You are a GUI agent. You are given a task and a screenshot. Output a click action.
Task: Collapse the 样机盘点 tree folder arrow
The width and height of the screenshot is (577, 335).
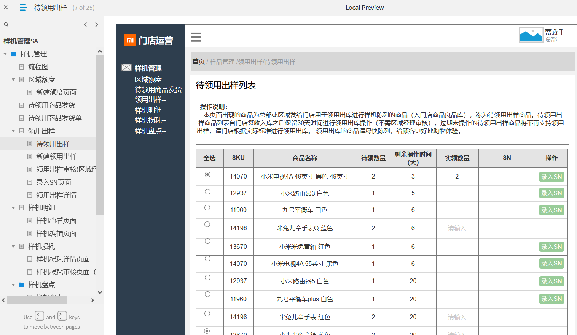(13, 285)
